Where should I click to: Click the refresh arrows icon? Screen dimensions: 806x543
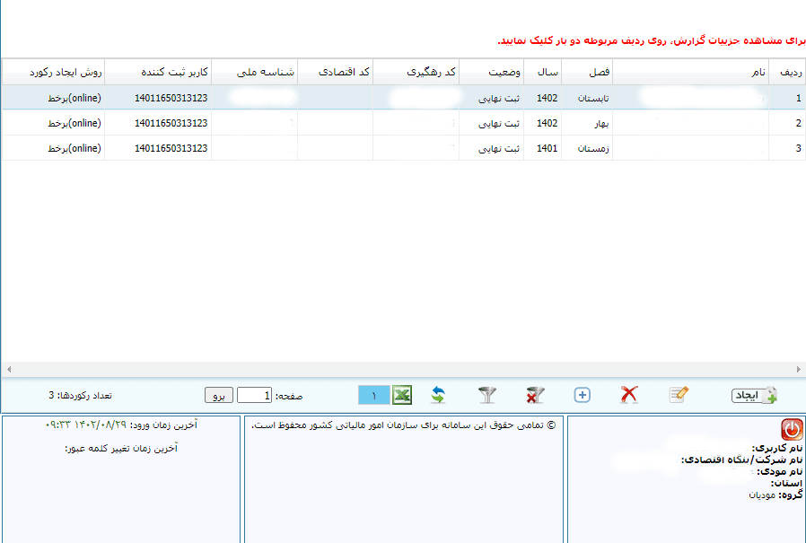tap(438, 395)
